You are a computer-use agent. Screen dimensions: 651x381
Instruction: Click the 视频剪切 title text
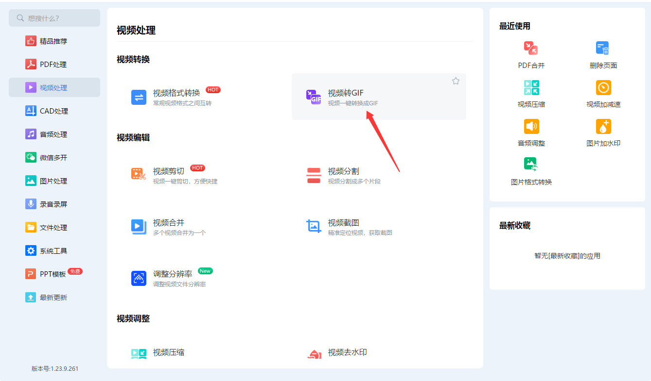click(x=169, y=171)
